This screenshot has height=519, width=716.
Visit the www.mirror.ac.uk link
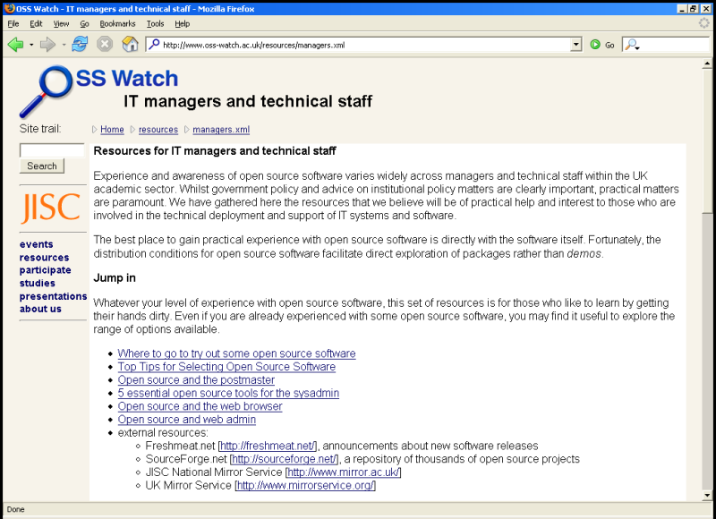(x=343, y=472)
